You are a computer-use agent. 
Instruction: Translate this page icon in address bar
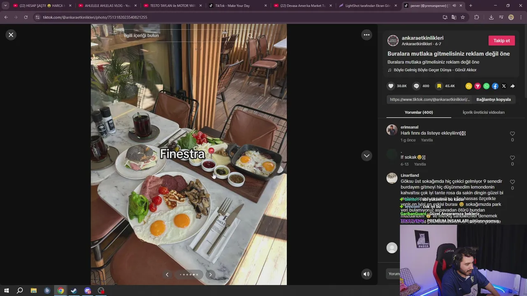pos(454,17)
